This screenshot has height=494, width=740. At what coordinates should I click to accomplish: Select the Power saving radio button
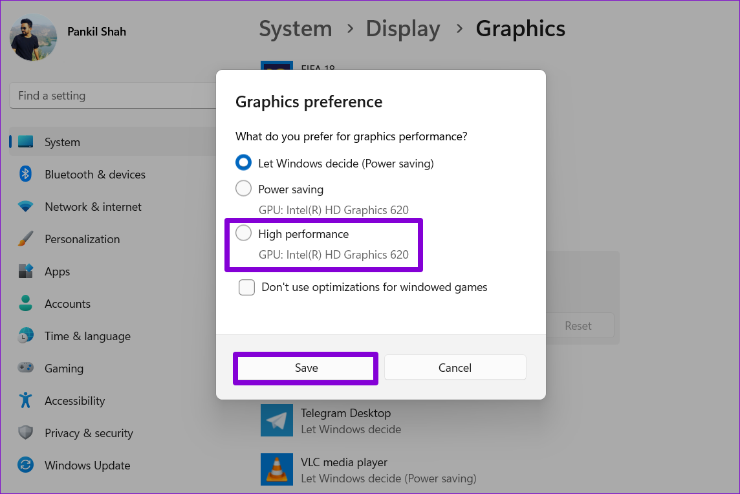[x=244, y=189]
